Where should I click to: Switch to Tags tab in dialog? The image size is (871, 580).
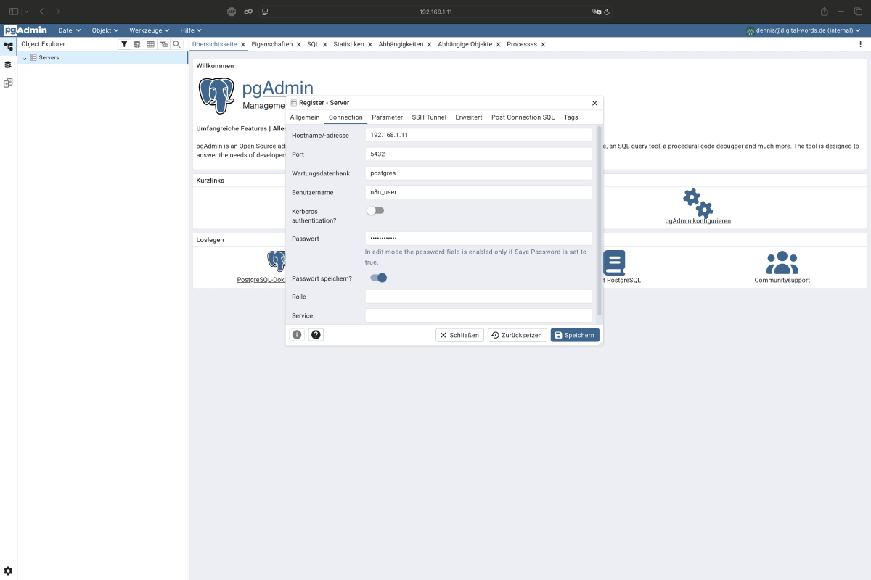(x=571, y=117)
